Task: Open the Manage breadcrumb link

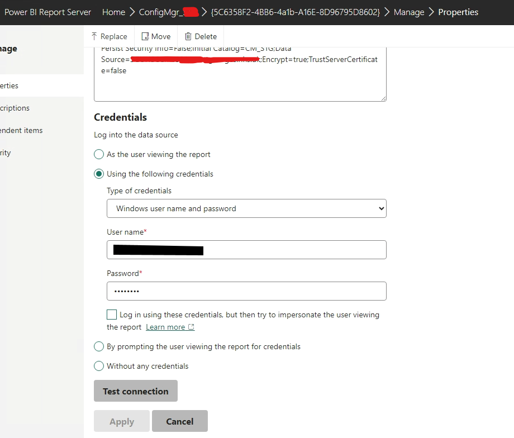Action: [x=408, y=12]
